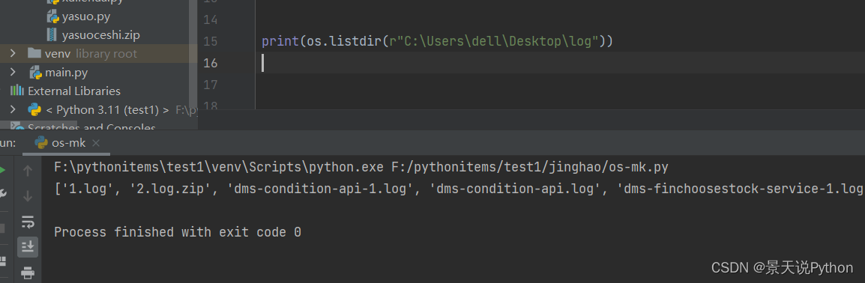Click editor line number 15
The image size is (865, 283).
pos(211,41)
